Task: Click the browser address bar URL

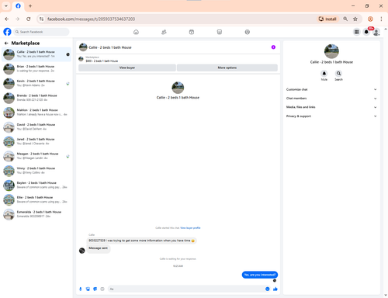Action: pyautogui.click(x=91, y=19)
